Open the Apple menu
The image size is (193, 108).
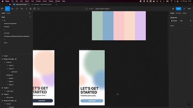2,1
